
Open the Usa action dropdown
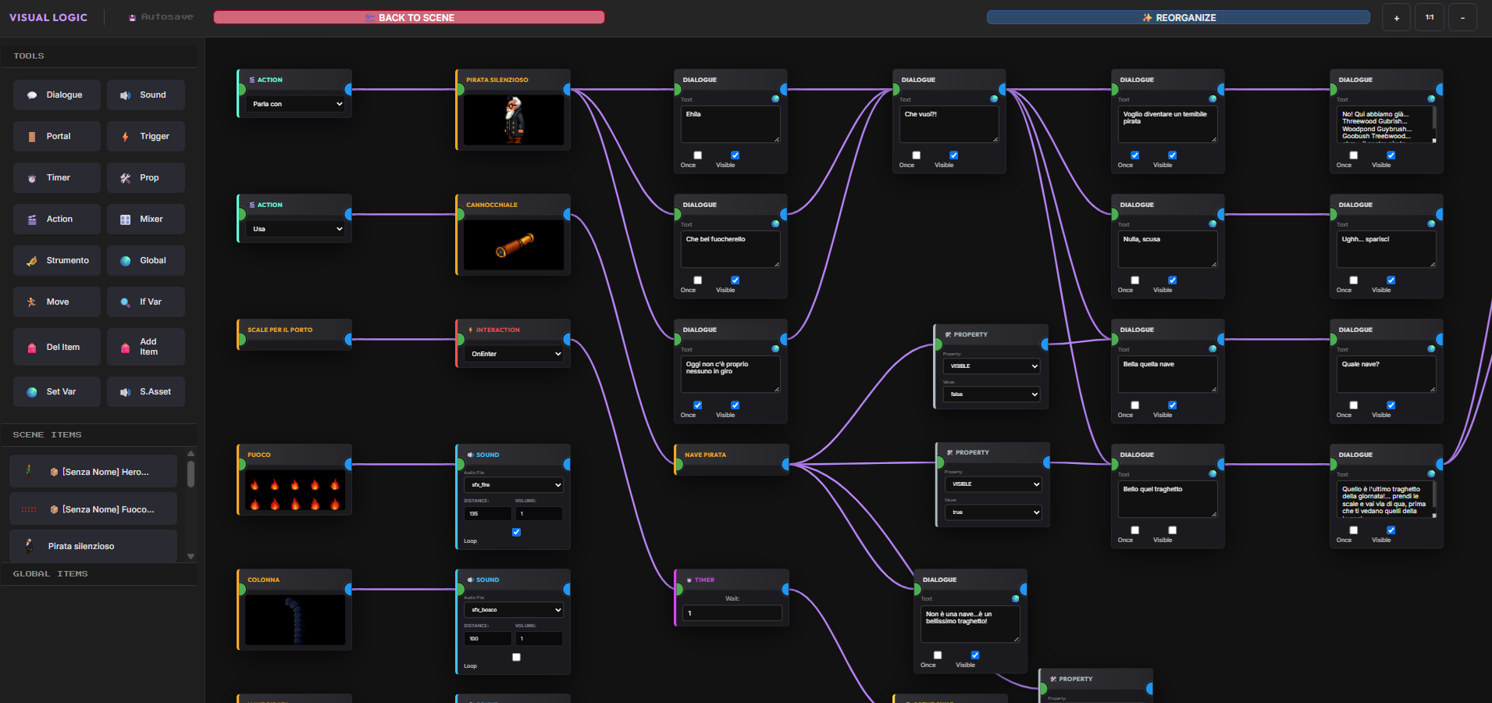pyautogui.click(x=297, y=229)
